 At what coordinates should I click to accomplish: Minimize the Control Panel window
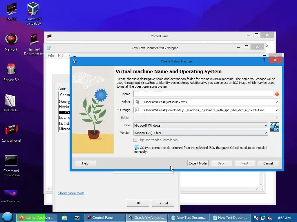248,35
